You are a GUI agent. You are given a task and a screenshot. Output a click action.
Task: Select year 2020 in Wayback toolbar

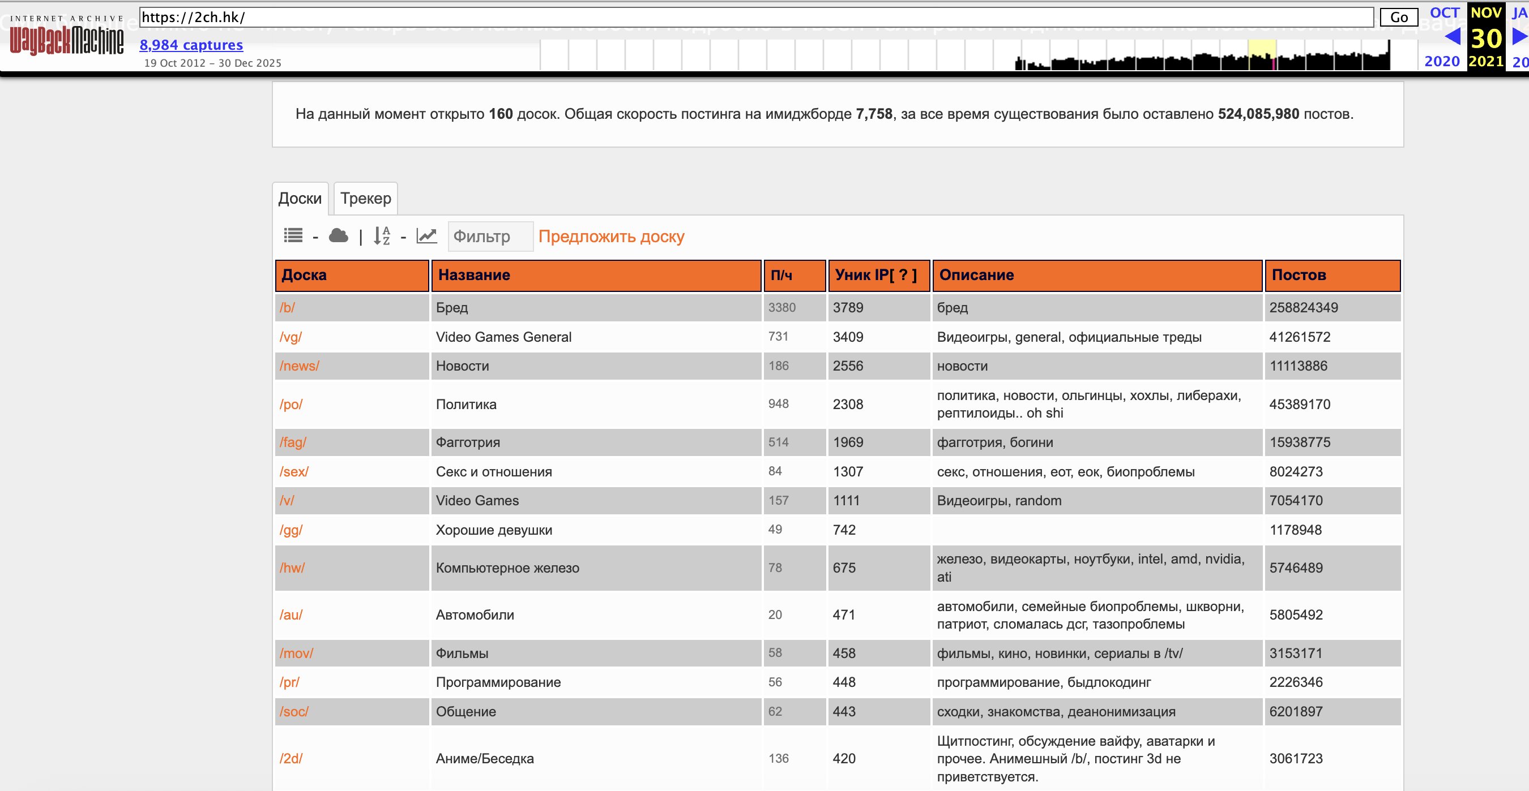click(1442, 61)
